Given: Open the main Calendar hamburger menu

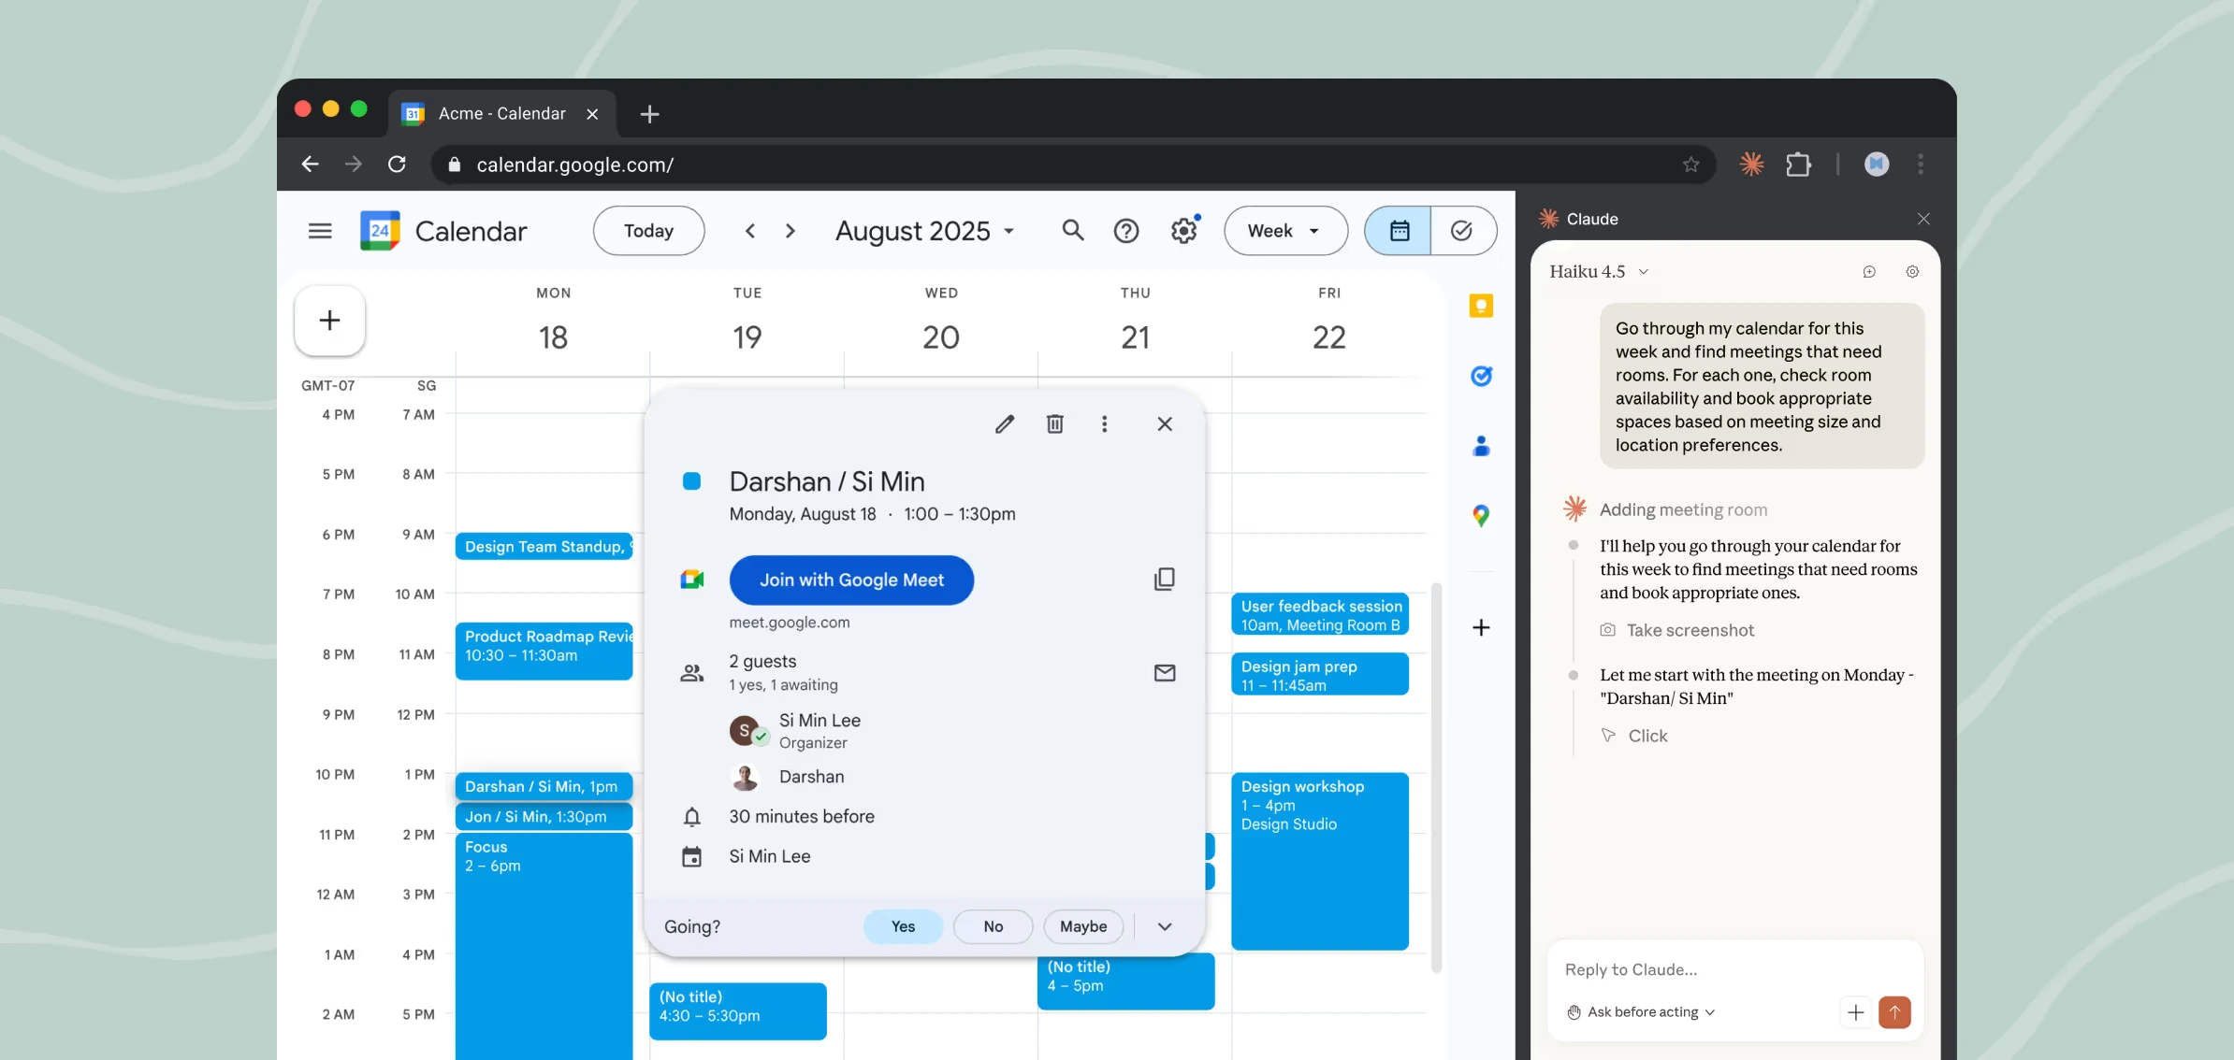Looking at the screenshot, I should (320, 230).
